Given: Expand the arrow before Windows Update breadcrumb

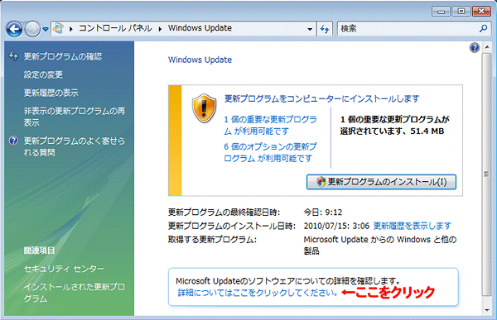Looking at the screenshot, I should [160, 29].
